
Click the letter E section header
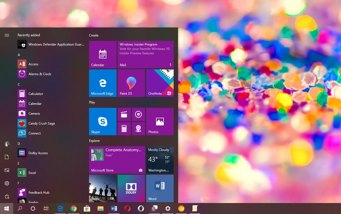18,164
